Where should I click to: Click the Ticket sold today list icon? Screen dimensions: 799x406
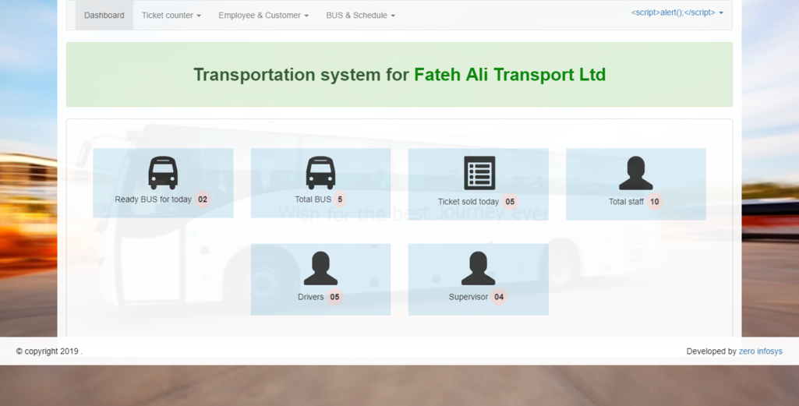[479, 173]
